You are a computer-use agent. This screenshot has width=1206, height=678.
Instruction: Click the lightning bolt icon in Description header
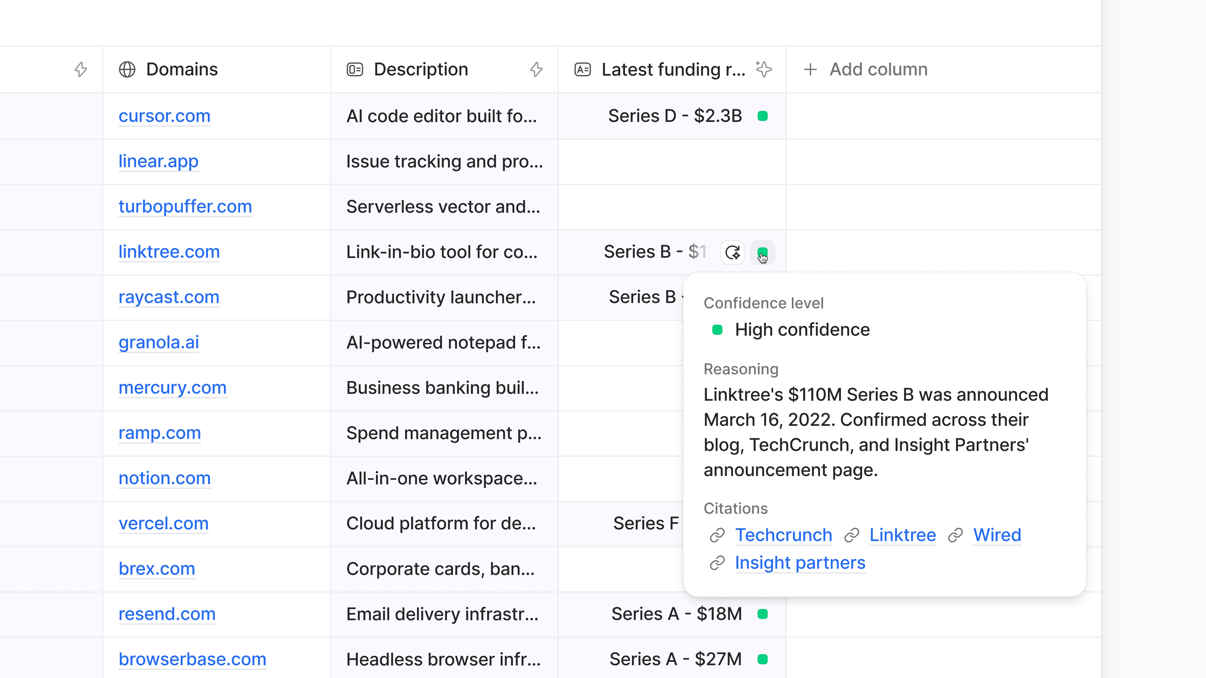coord(536,70)
